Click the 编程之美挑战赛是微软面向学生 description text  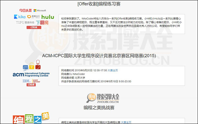point(91,122)
